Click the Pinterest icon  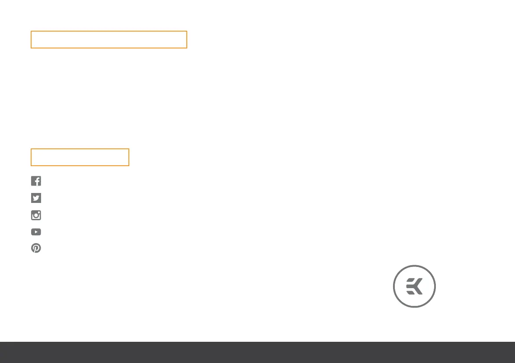tap(36, 248)
